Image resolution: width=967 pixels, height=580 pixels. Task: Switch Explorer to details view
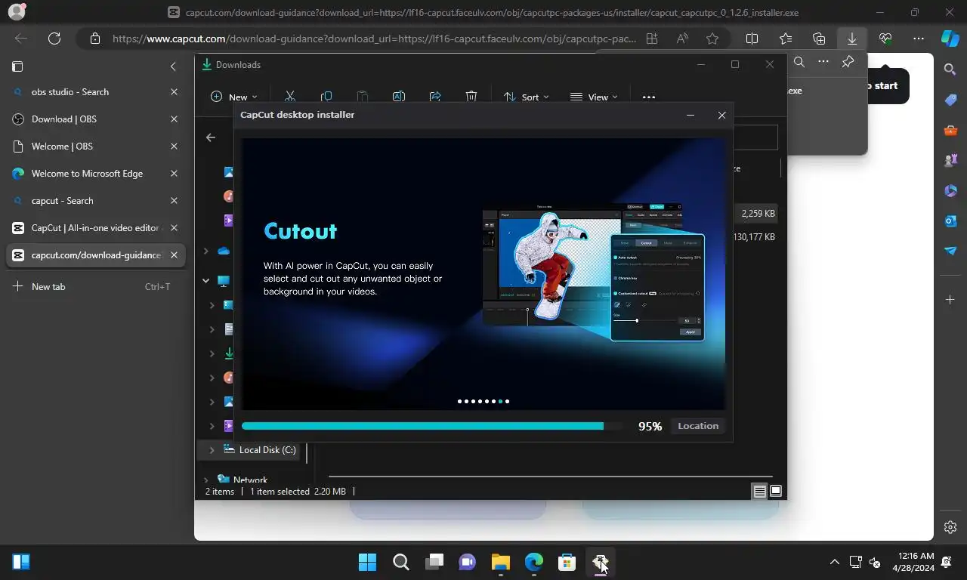760,492
